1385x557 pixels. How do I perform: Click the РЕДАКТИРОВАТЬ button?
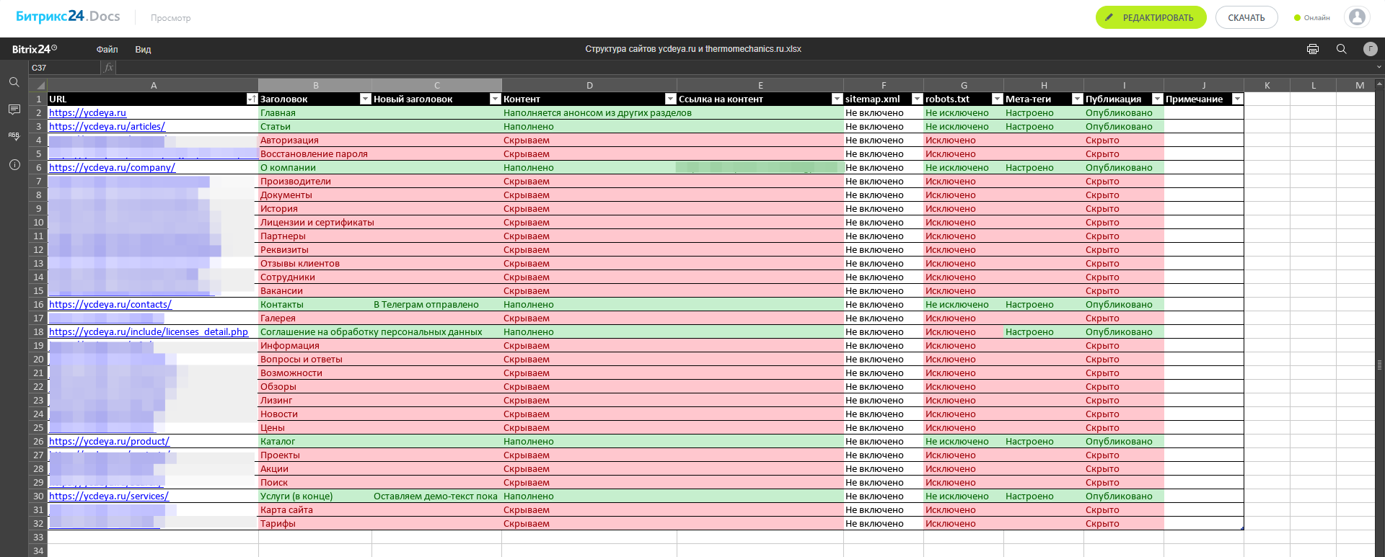(1151, 17)
